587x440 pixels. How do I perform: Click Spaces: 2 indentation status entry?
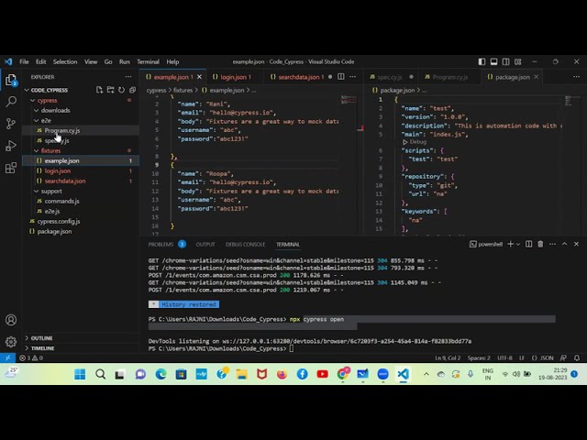pos(479,358)
